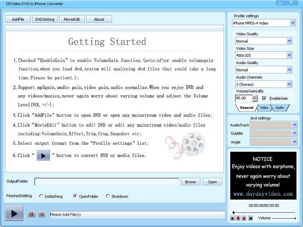Open the Profile settings dropdown

(264, 23)
